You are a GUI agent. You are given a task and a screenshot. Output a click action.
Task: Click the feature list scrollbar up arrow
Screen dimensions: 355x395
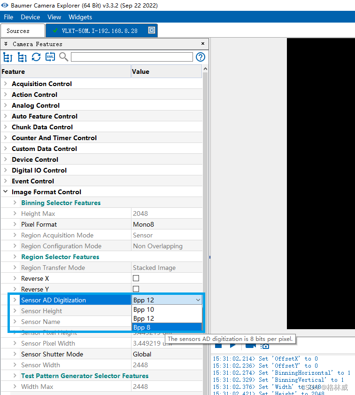click(x=205, y=69)
